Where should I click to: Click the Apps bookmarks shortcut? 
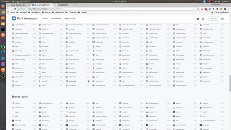(11, 12)
